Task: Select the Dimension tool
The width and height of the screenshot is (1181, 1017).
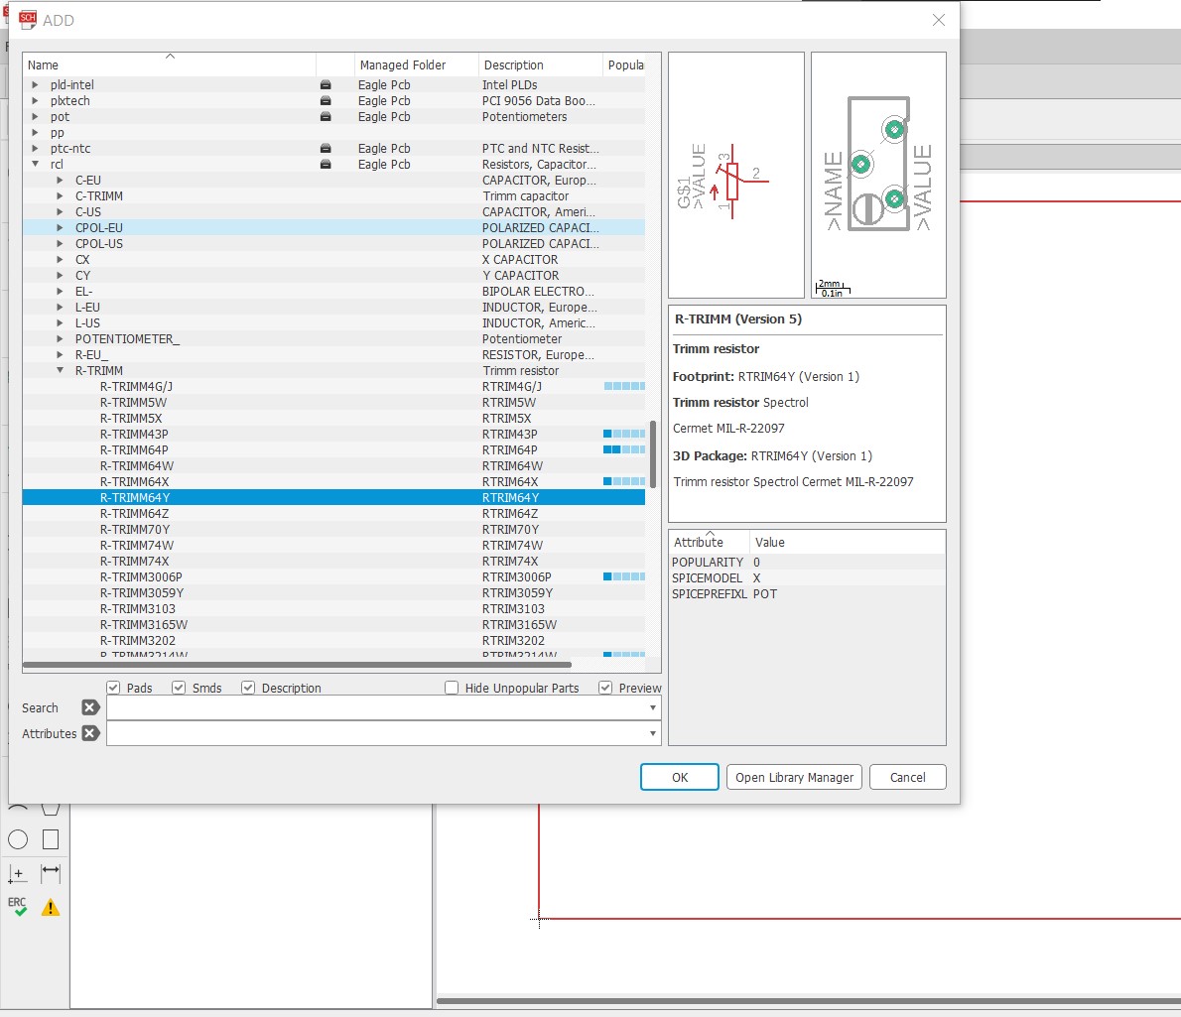Action: pos(51,873)
